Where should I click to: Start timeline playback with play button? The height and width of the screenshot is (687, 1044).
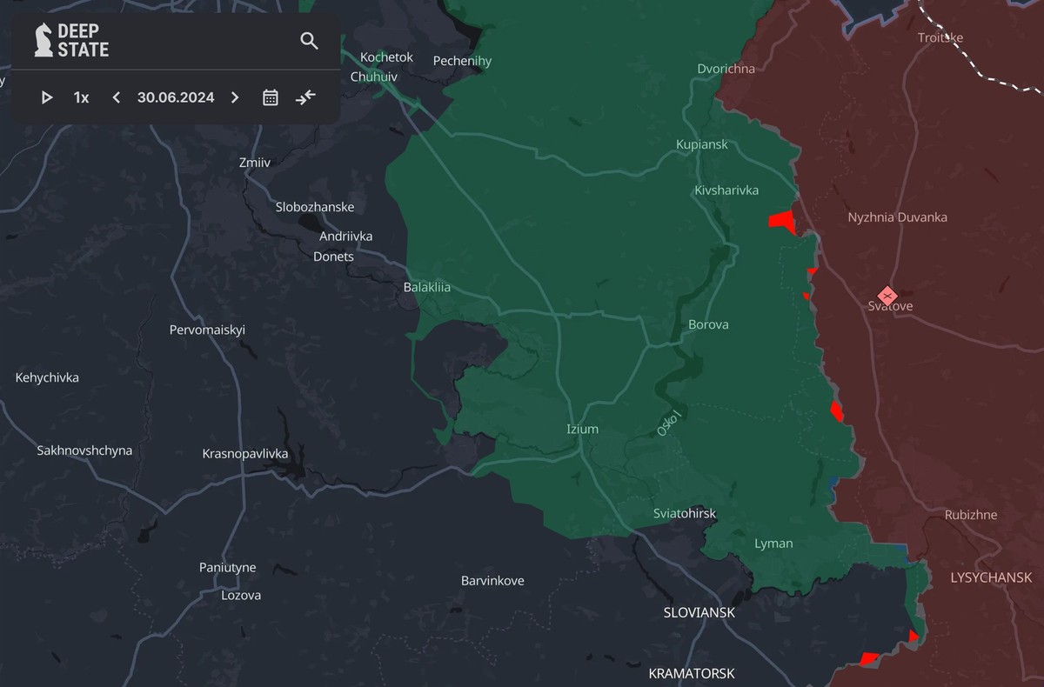47,97
